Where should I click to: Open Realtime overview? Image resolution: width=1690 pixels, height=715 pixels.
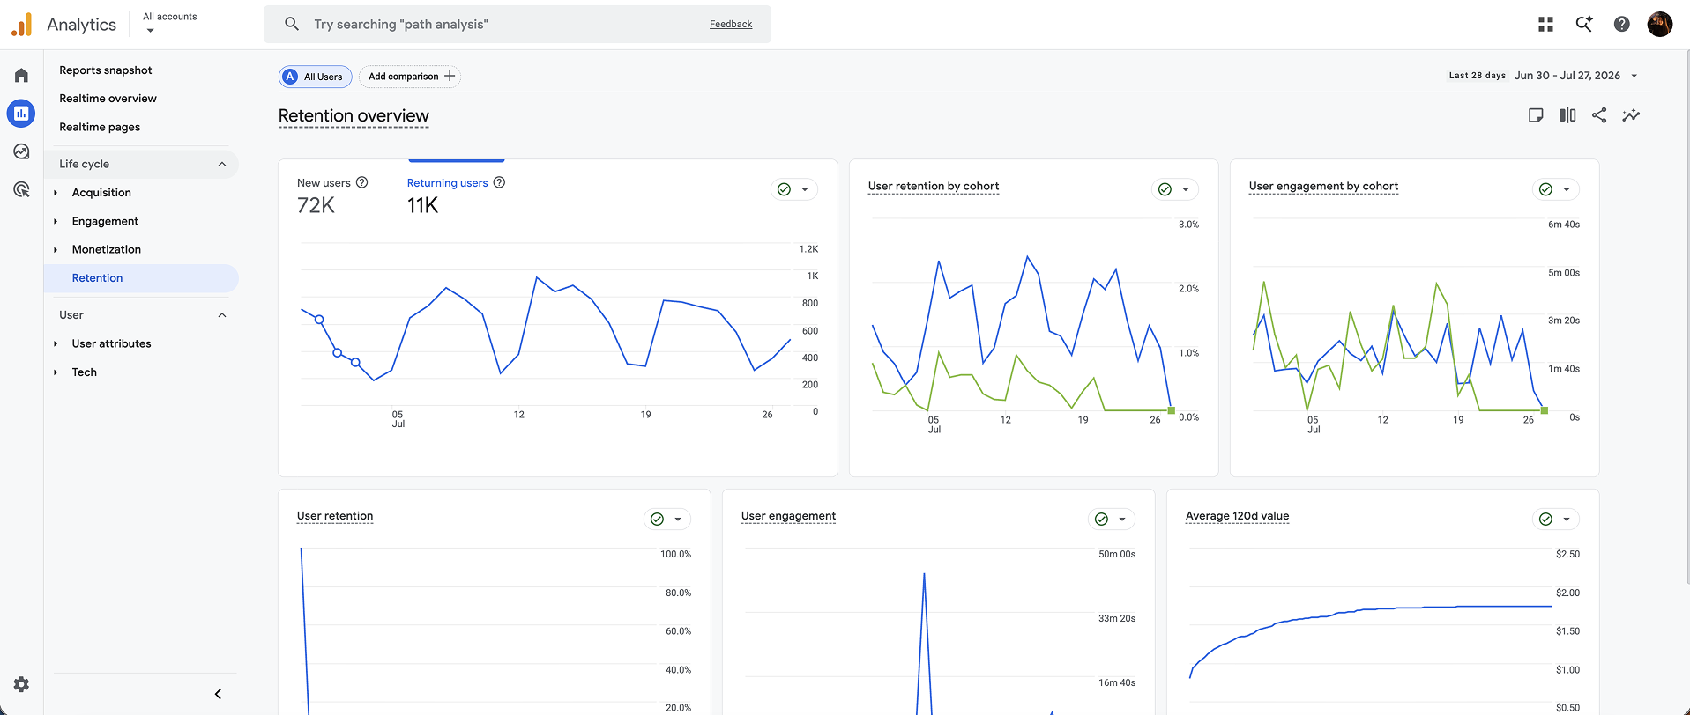click(x=108, y=99)
